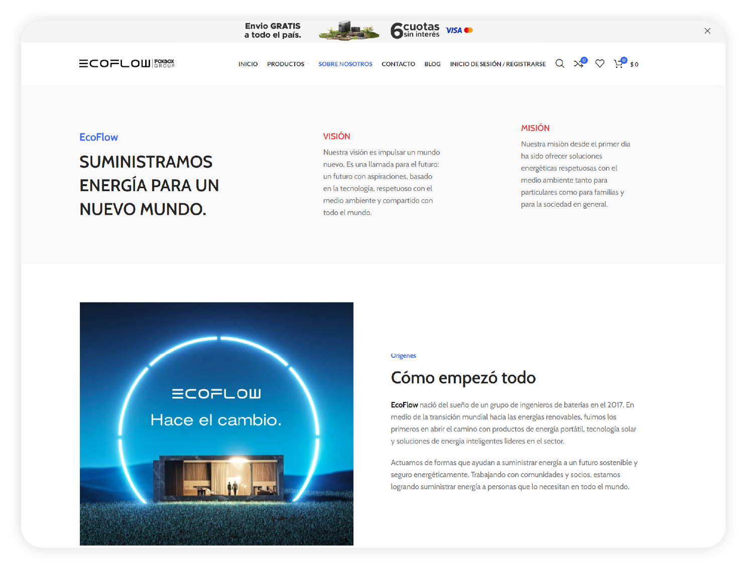Open the shopping cart icon

click(x=618, y=64)
